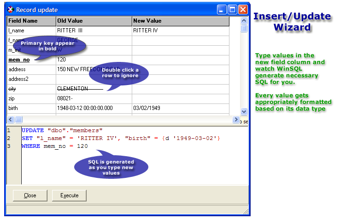Click the SET keyword in SQL line 2
Viewport: 340px width, 219px height.
[27, 138]
